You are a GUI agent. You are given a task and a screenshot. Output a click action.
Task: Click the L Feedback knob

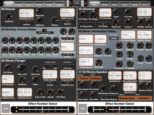tap(119, 64)
